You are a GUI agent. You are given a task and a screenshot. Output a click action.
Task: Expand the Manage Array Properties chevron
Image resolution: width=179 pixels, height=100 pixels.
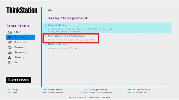(x=45, y=36)
